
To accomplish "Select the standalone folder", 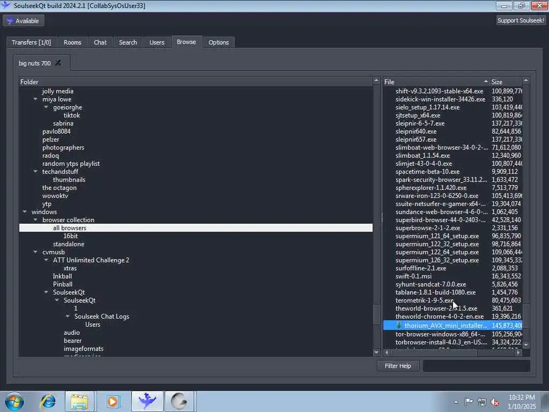I will (x=69, y=244).
